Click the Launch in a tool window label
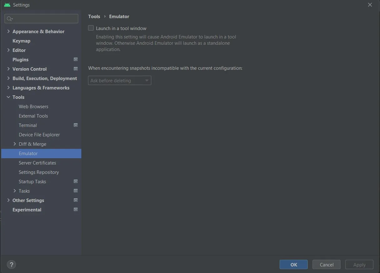 (121, 28)
